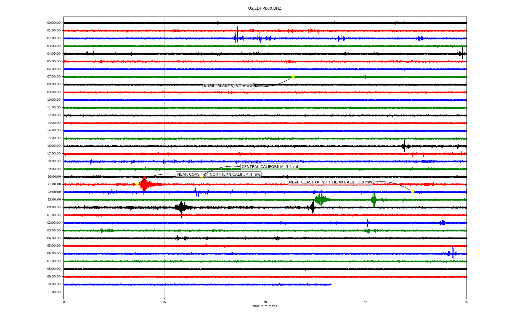This screenshot has width=530, height=331.
Task: Click the Northern Calif. 3.8 mw label
Action: pos(330,182)
